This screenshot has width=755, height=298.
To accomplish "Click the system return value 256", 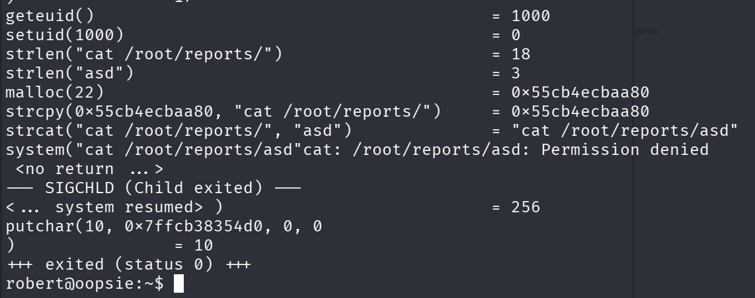I will (x=526, y=207).
